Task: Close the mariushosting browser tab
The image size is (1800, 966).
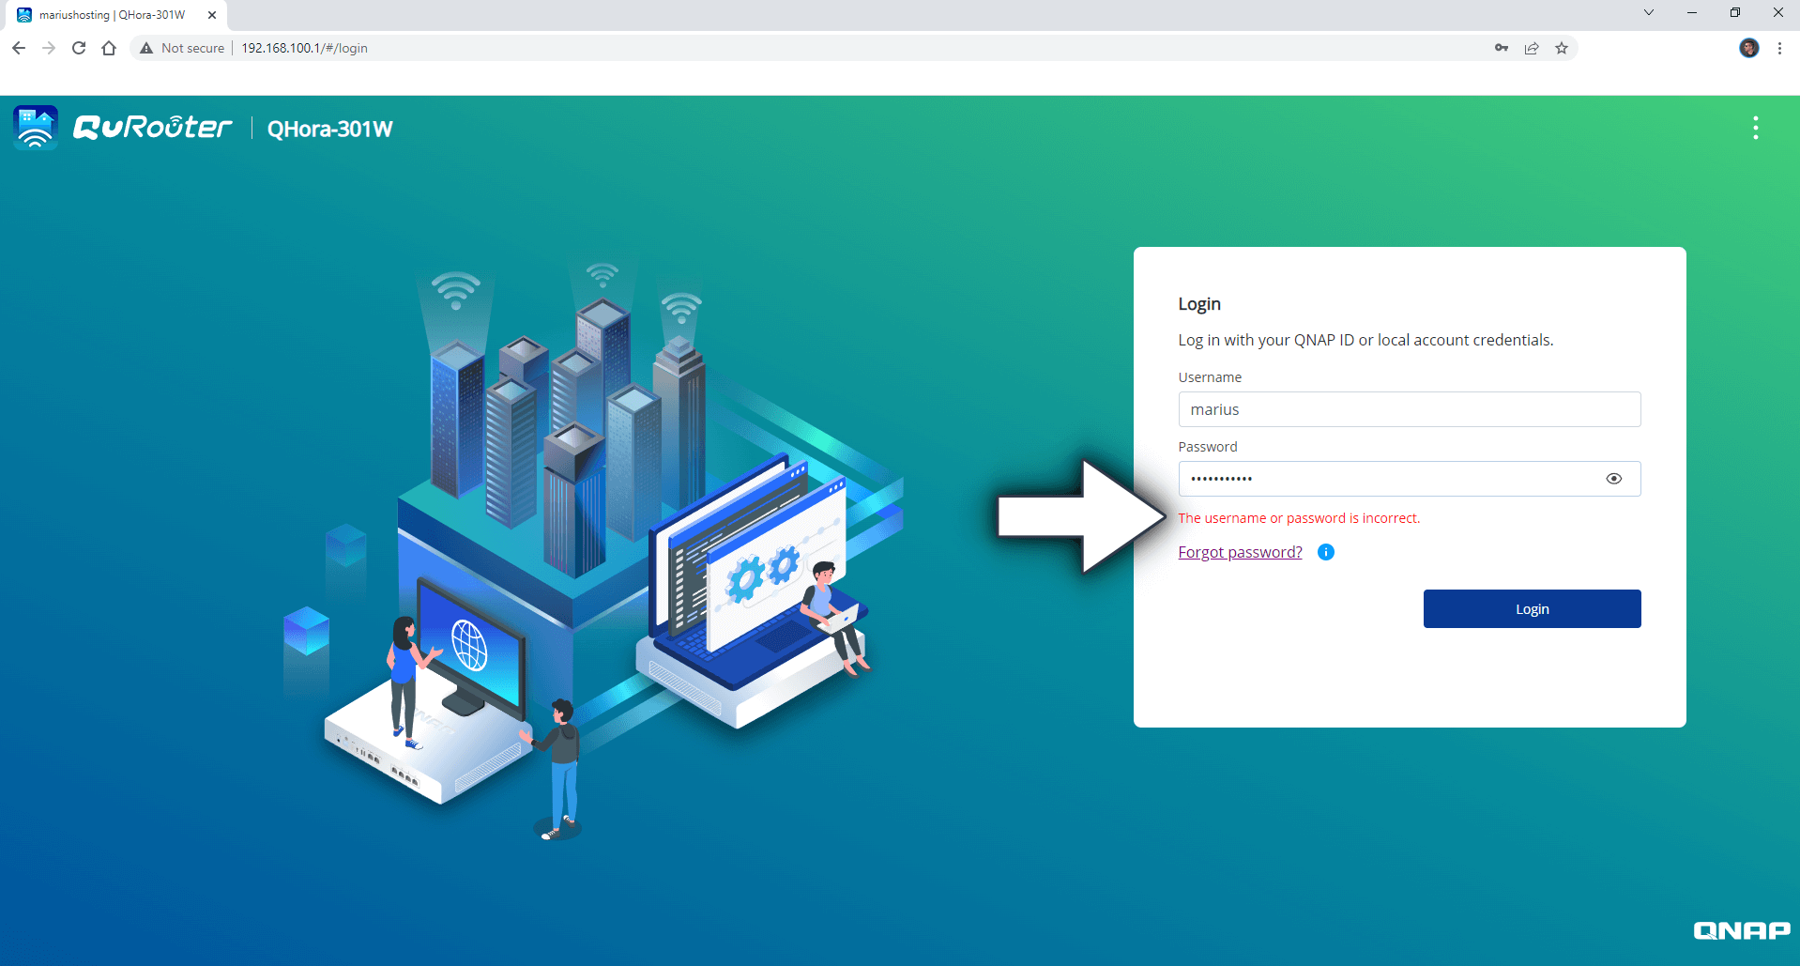Action: pyautogui.click(x=212, y=15)
